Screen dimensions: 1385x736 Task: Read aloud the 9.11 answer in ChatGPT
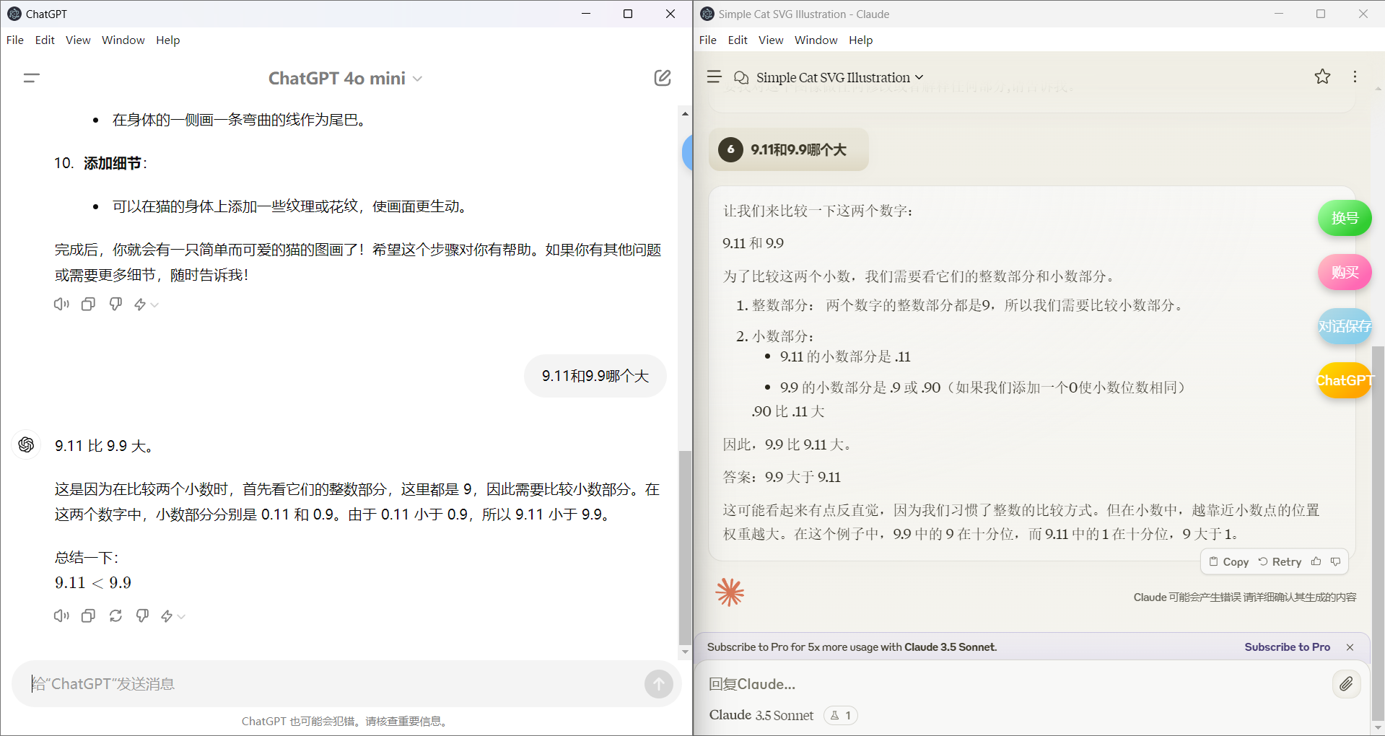coord(61,616)
